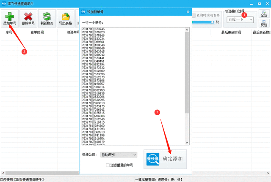Click the 最后更新时间 column header
The width and height of the screenshot is (271, 182).
pyautogui.click(x=231, y=33)
